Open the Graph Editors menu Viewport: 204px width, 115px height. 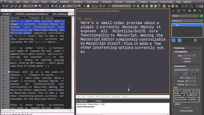(92, 2)
